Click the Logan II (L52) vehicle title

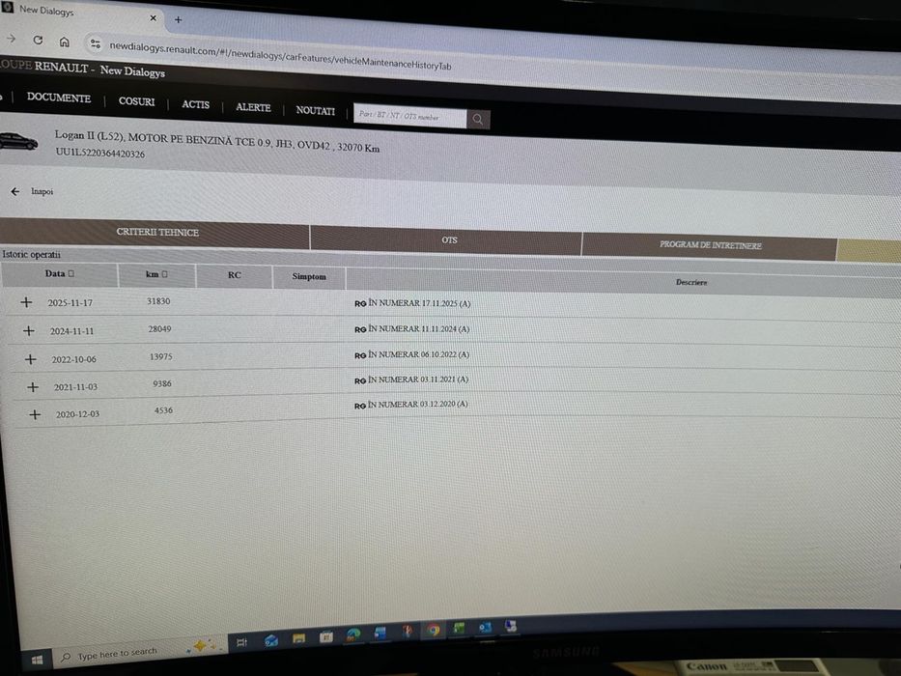pyautogui.click(x=216, y=141)
